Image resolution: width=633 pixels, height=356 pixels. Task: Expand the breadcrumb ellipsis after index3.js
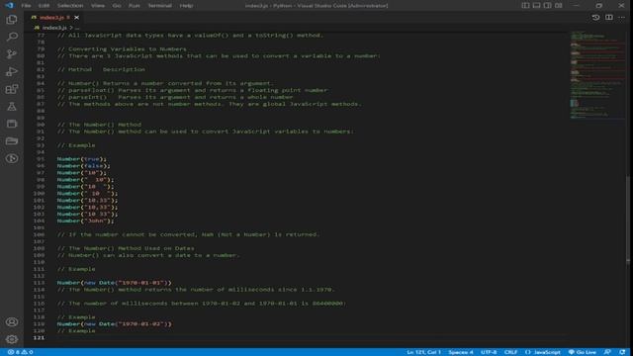[x=77, y=28]
